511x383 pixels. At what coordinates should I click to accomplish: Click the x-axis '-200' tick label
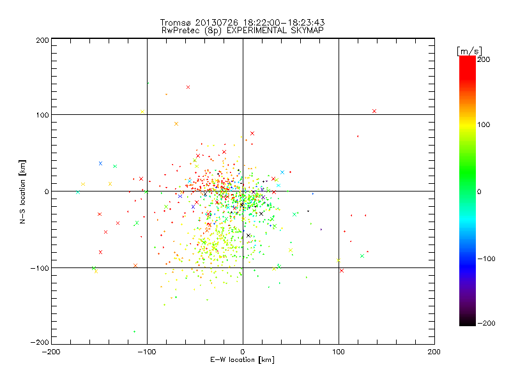click(51, 352)
